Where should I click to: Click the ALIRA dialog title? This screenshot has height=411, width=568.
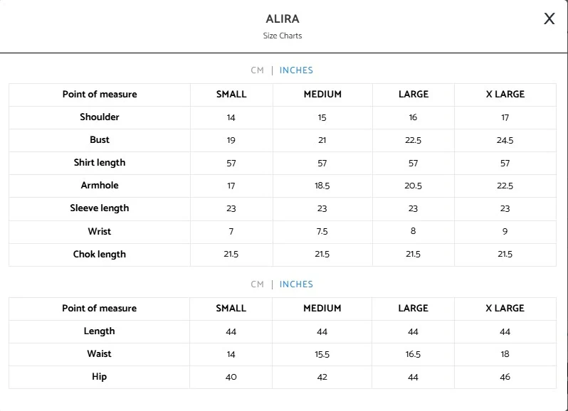point(283,19)
